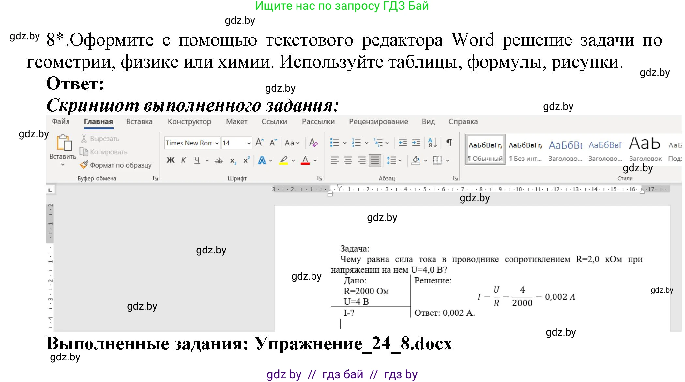Toggle center text alignment
The width and height of the screenshot is (685, 382).
coord(348,160)
